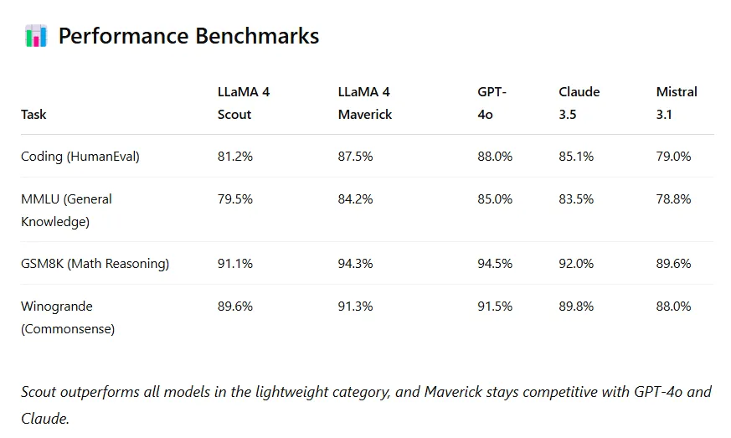Click the 94.3% Maverick GSM8K score
The image size is (731, 438).
(x=355, y=264)
